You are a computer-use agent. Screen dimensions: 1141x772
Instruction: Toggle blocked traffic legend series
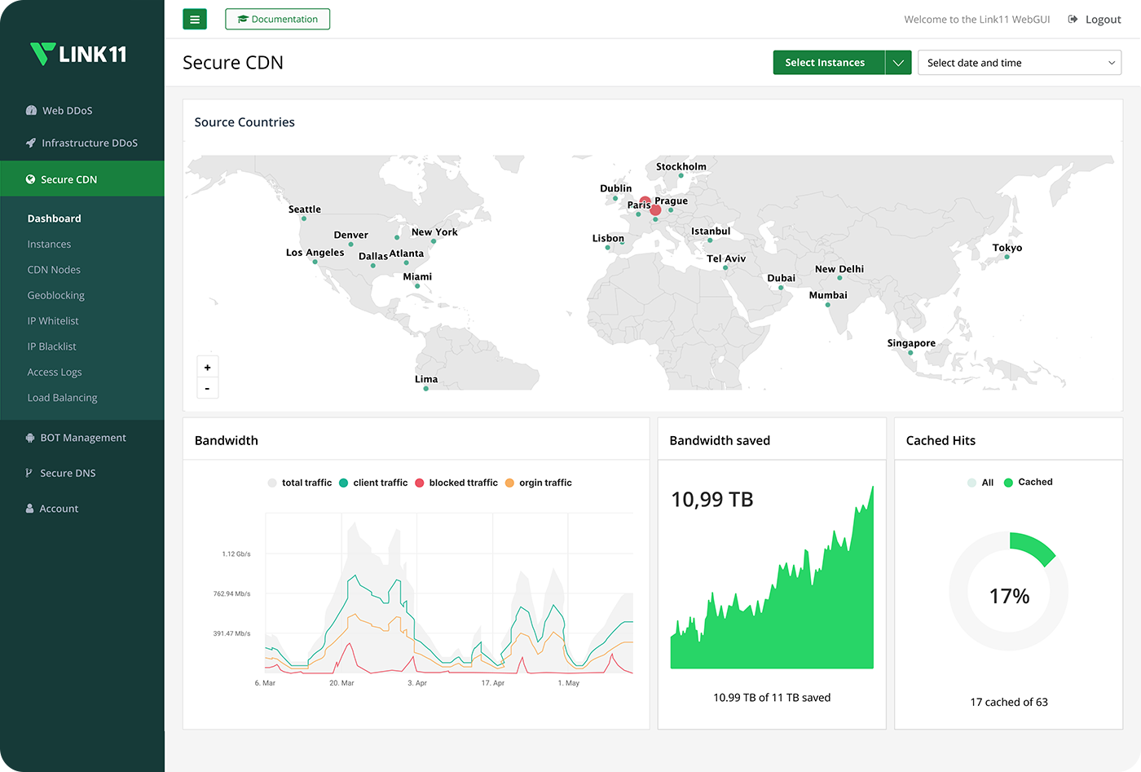click(456, 483)
